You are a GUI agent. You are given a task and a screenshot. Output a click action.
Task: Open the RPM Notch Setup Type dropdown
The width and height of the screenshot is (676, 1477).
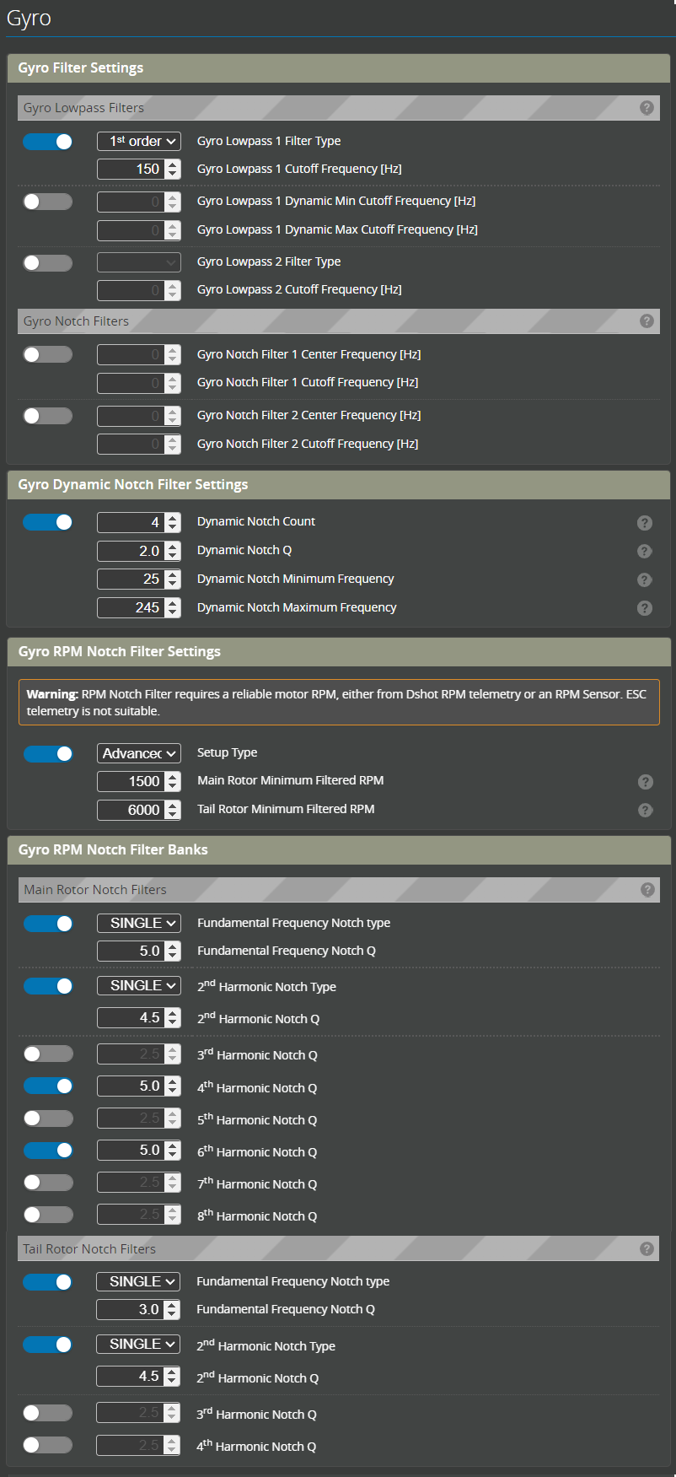[x=139, y=753]
